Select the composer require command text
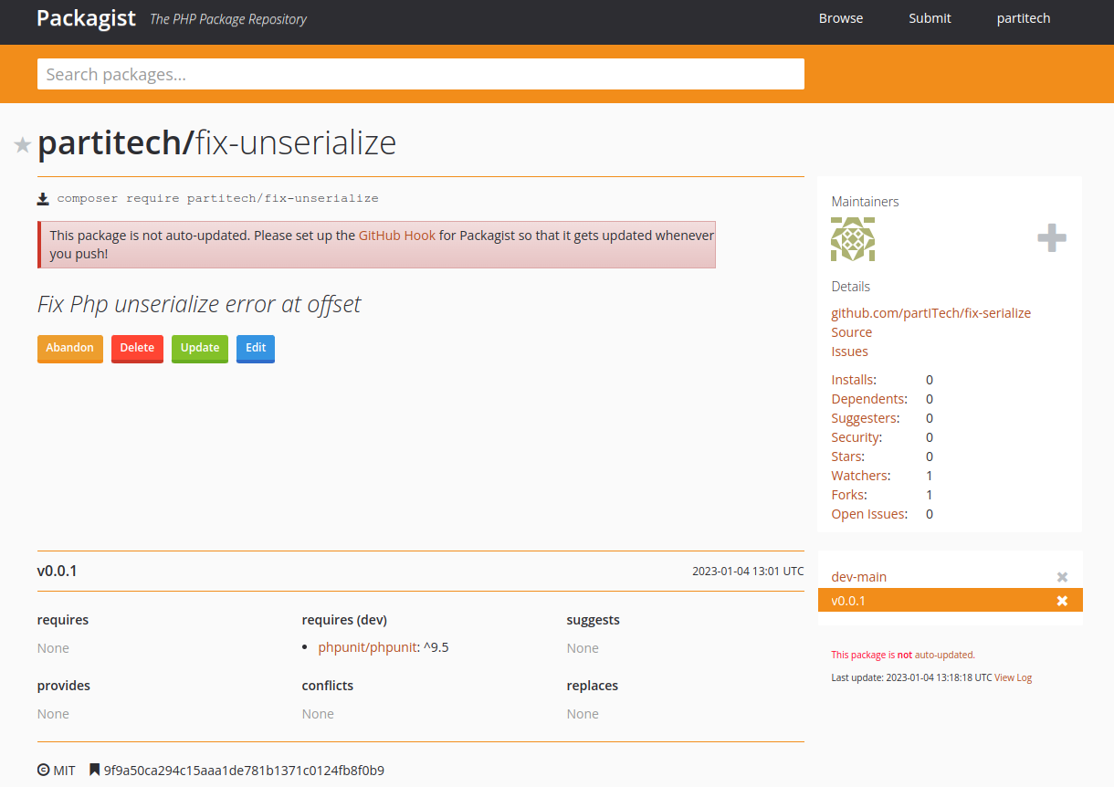The image size is (1114, 787). (217, 198)
